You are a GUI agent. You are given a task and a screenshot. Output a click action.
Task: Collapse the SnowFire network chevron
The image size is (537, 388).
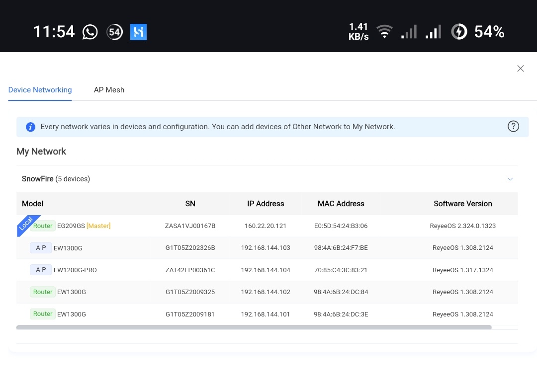[x=510, y=179]
